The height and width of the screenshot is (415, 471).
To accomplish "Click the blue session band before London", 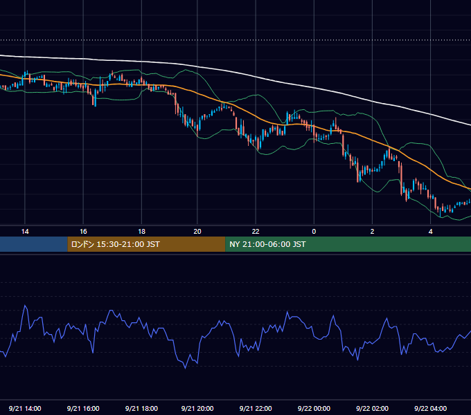I will pos(34,244).
